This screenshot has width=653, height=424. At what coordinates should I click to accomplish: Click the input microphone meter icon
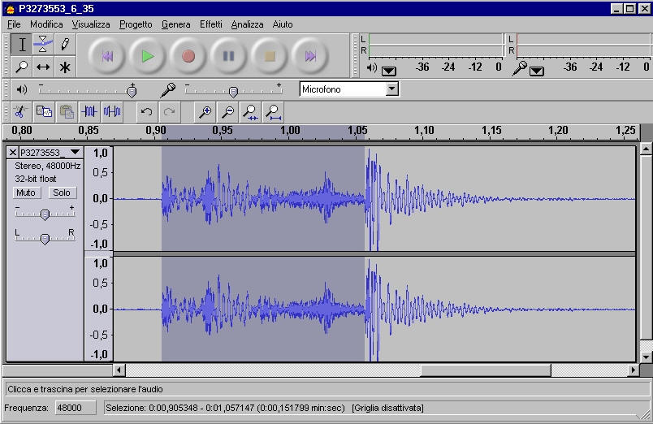point(520,68)
